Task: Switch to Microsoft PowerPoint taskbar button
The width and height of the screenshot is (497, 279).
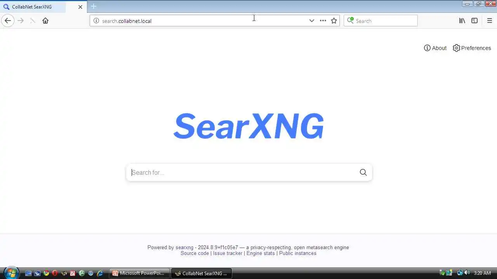Action: [139, 273]
